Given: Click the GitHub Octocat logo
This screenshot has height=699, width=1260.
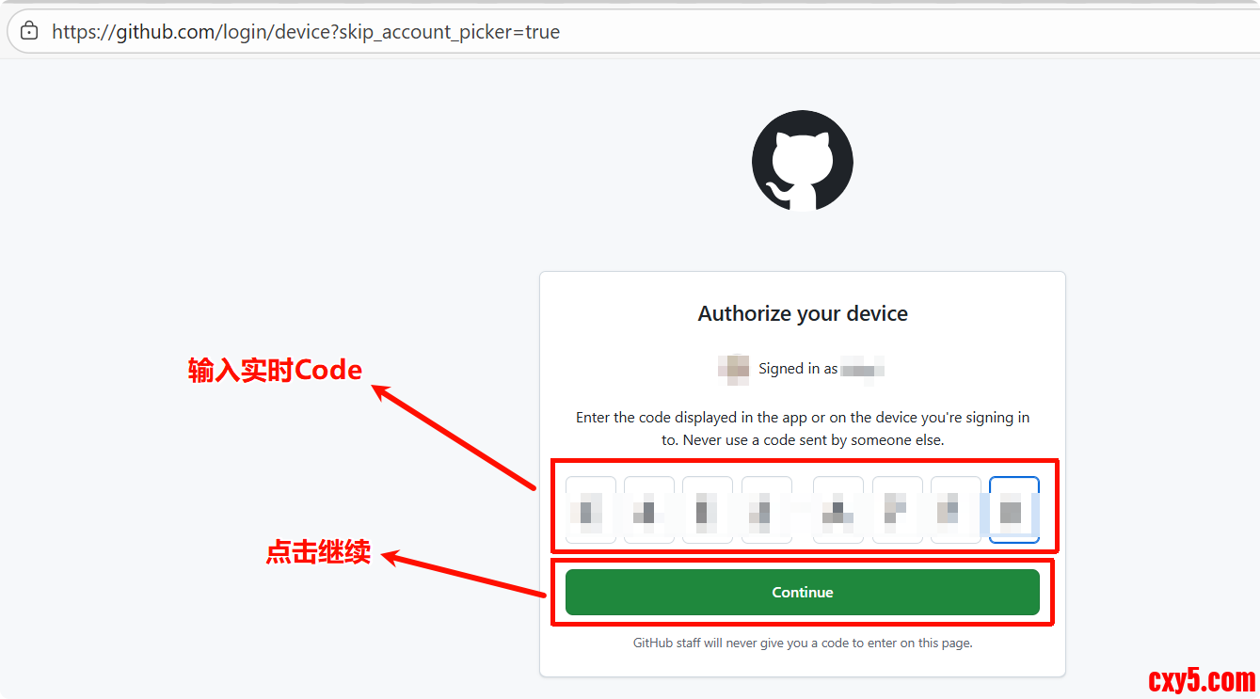Looking at the screenshot, I should click(x=803, y=161).
